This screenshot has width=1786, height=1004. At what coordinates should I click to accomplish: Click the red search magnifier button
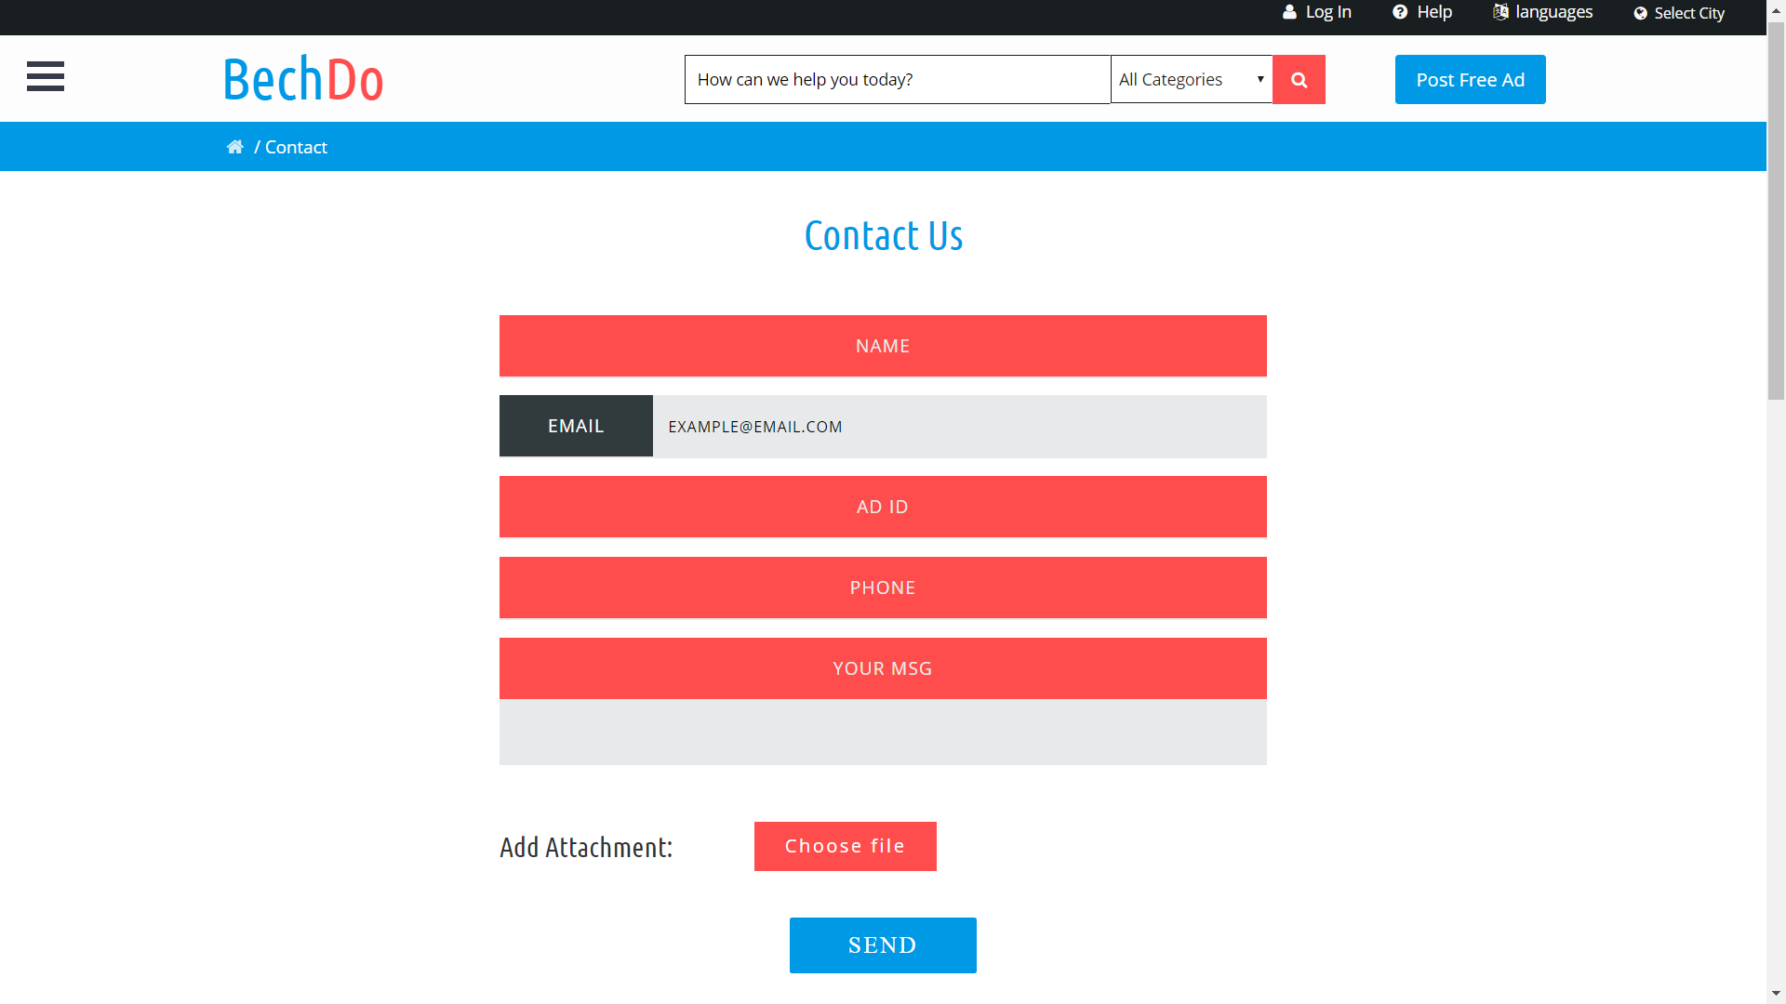[x=1299, y=80]
